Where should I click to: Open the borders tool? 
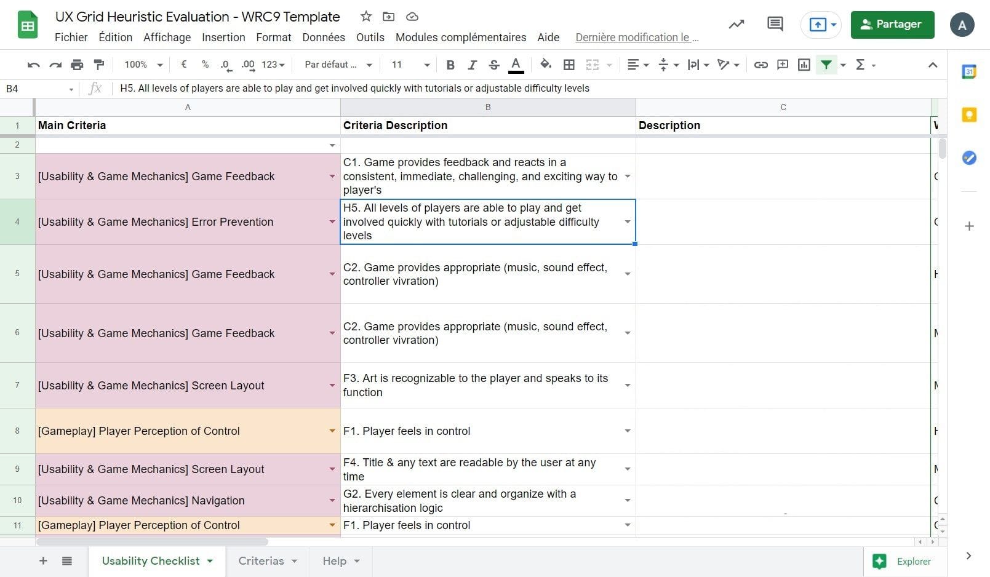(569, 65)
